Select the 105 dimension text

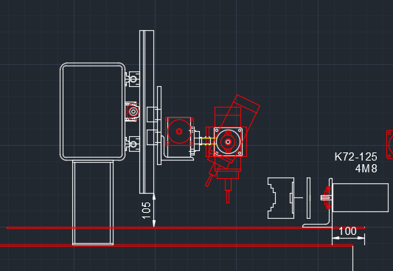click(x=146, y=211)
